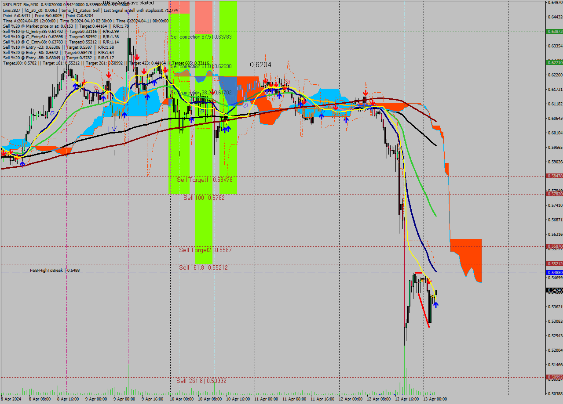Click the 0.64970 price scale value
This screenshot has height=404, width=563.
[x=556, y=3]
